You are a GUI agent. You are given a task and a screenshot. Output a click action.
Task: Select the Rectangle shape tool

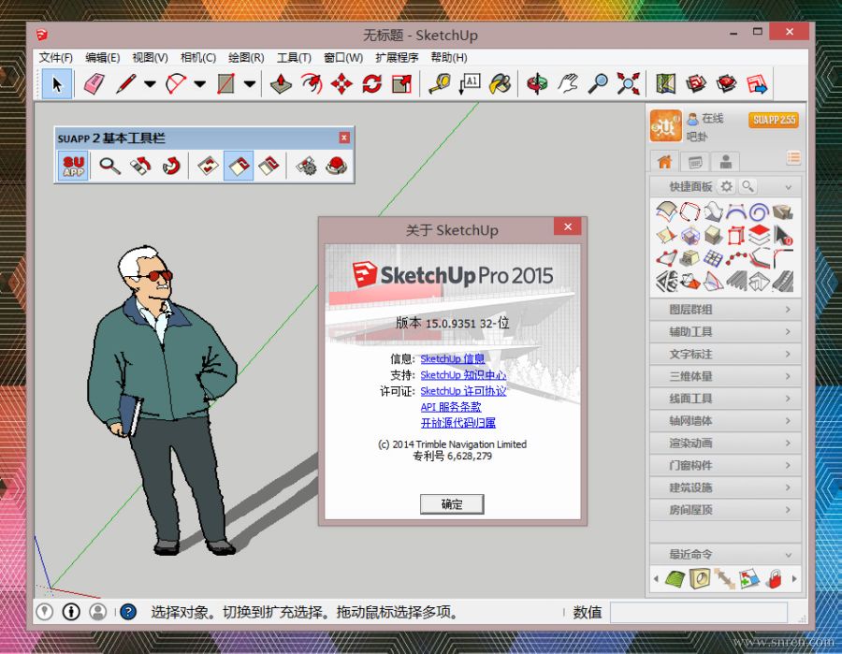[x=226, y=84]
